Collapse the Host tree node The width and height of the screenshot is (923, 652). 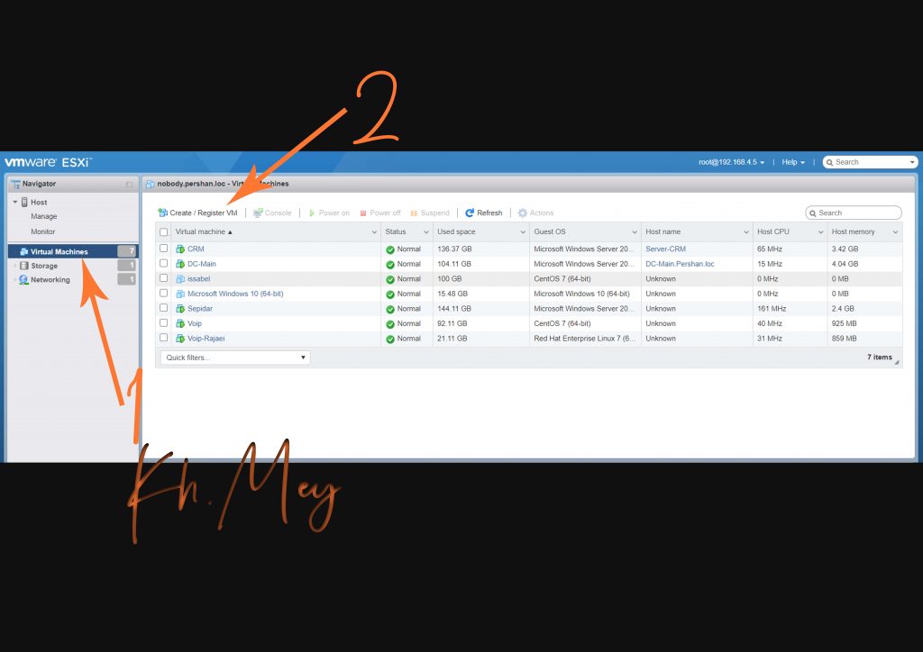tap(14, 203)
